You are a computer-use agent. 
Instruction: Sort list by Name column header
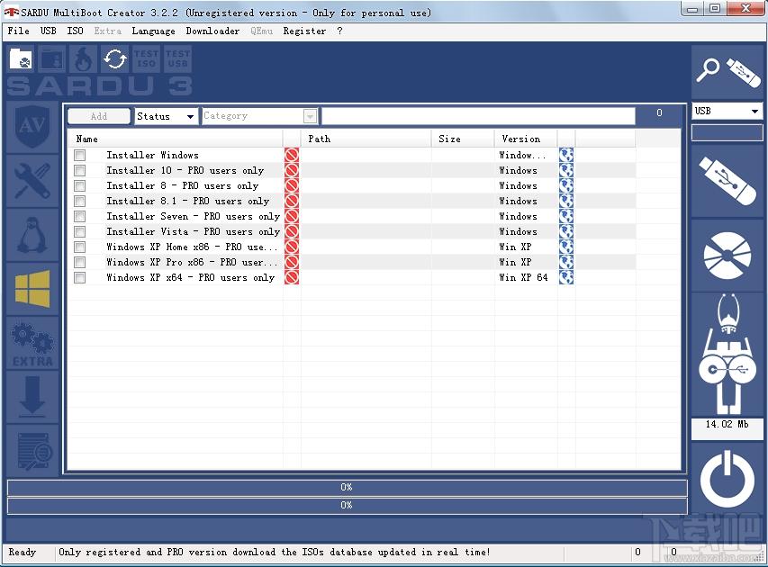tap(176, 139)
